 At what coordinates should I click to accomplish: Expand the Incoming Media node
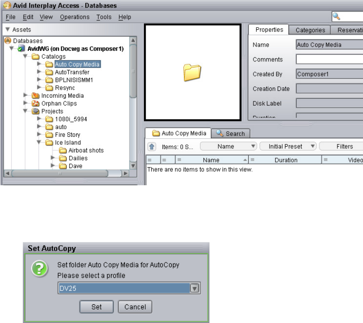pos(25,95)
